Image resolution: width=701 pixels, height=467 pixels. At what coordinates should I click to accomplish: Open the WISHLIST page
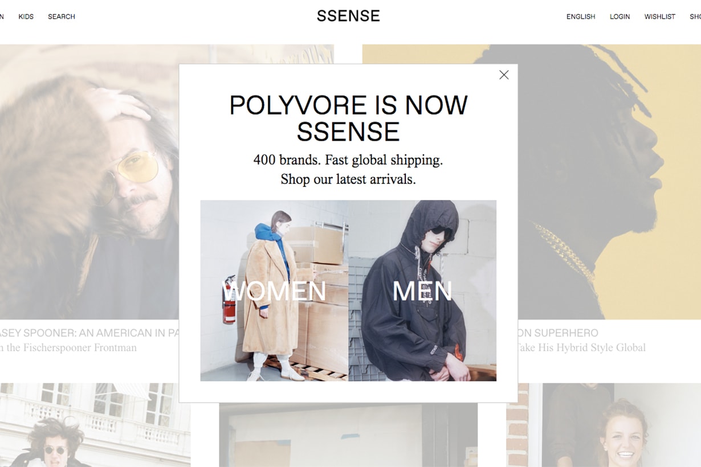660,17
